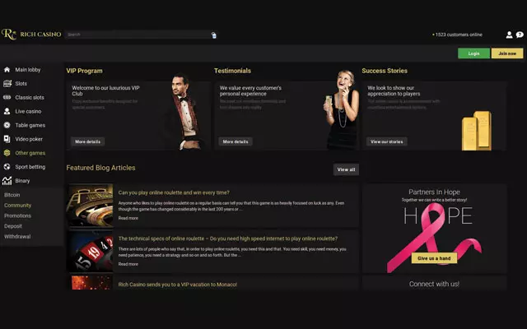The height and width of the screenshot is (329, 527).
Task: Open Binary trading section
Action: 22,181
